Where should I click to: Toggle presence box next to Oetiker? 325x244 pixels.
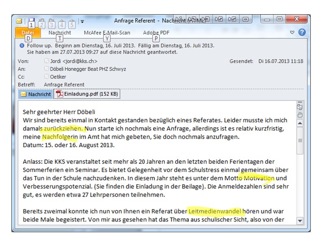point(47,77)
